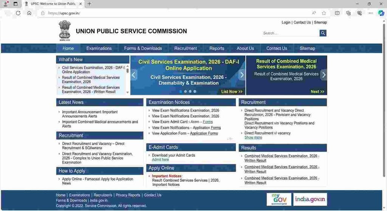The width and height of the screenshot is (387, 211).
Task: Open the Reports navigation menu
Action: (x=217, y=48)
